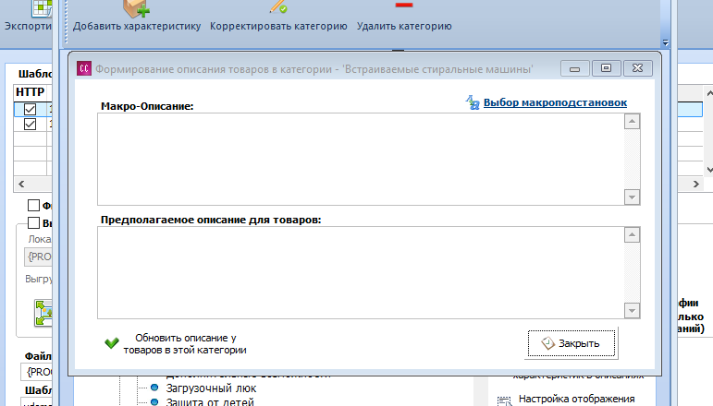The height and width of the screenshot is (406, 713).
Task: Click the image arrows icon at left
Action: tap(43, 313)
